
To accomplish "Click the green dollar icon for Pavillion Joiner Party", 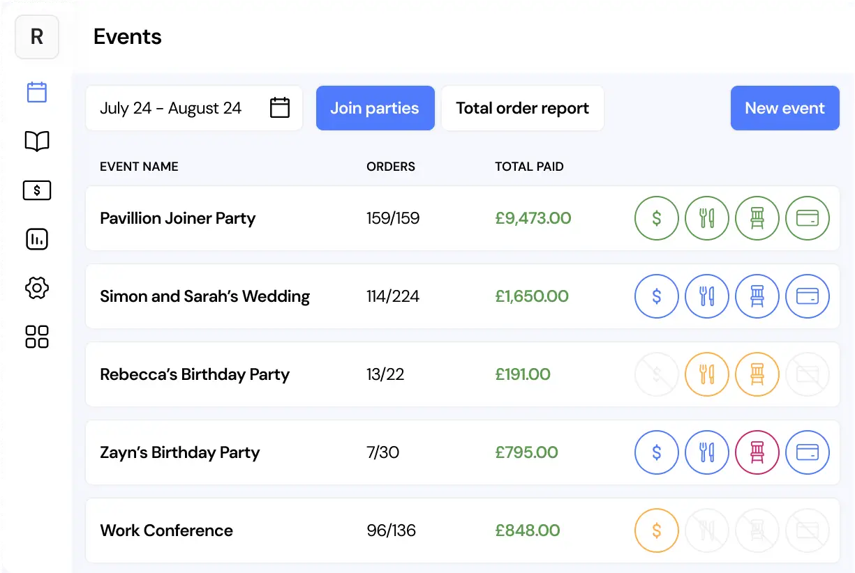I will coord(656,218).
